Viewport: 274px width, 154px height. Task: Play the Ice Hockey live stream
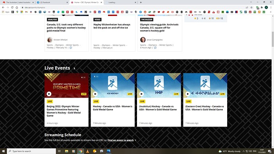point(95,94)
